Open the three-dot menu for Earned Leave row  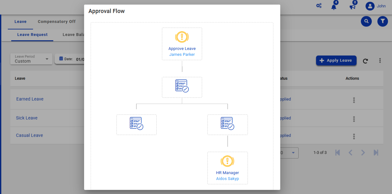coord(354,100)
